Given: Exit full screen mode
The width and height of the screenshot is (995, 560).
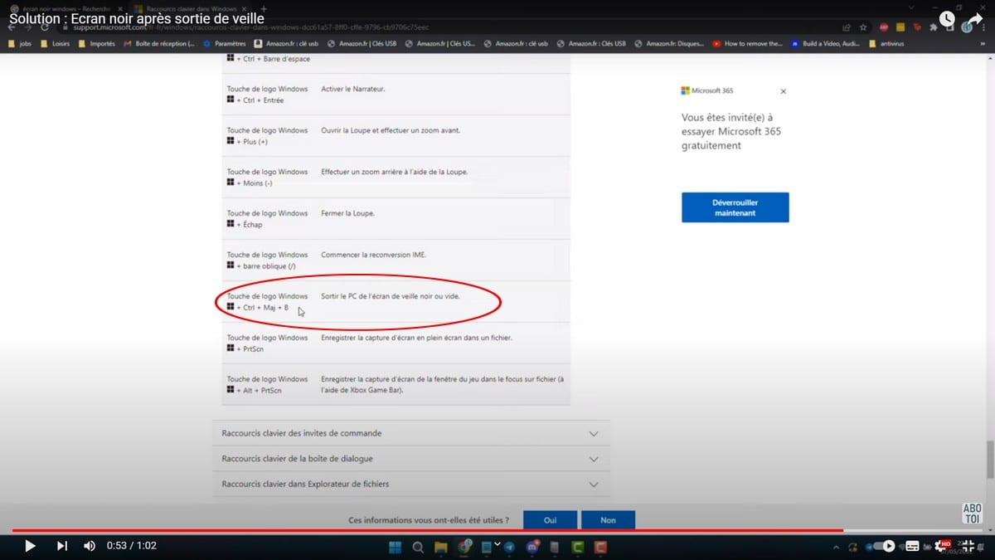Looking at the screenshot, I should (x=968, y=546).
